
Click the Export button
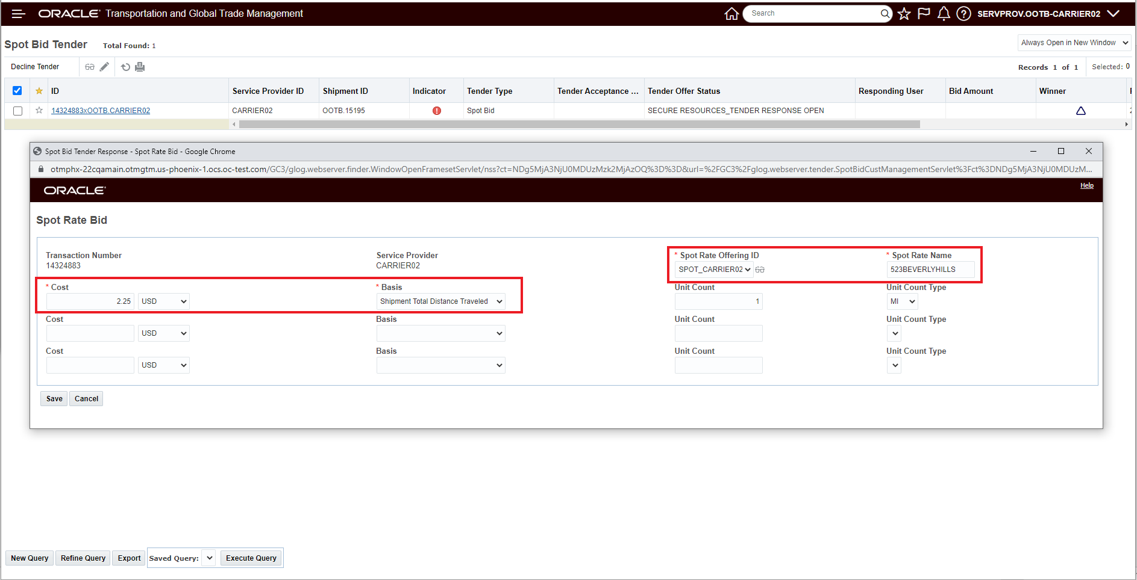click(129, 558)
